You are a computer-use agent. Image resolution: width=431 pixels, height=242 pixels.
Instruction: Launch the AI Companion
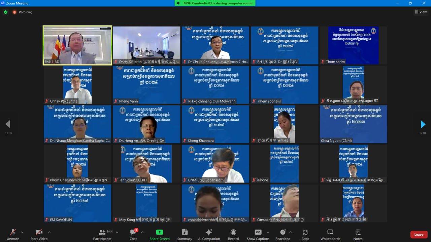click(209, 234)
